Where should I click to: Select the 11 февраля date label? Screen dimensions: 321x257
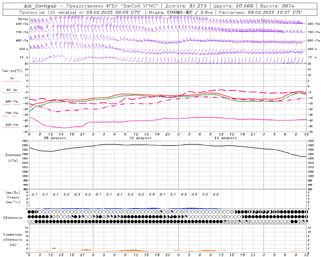[225, 138]
